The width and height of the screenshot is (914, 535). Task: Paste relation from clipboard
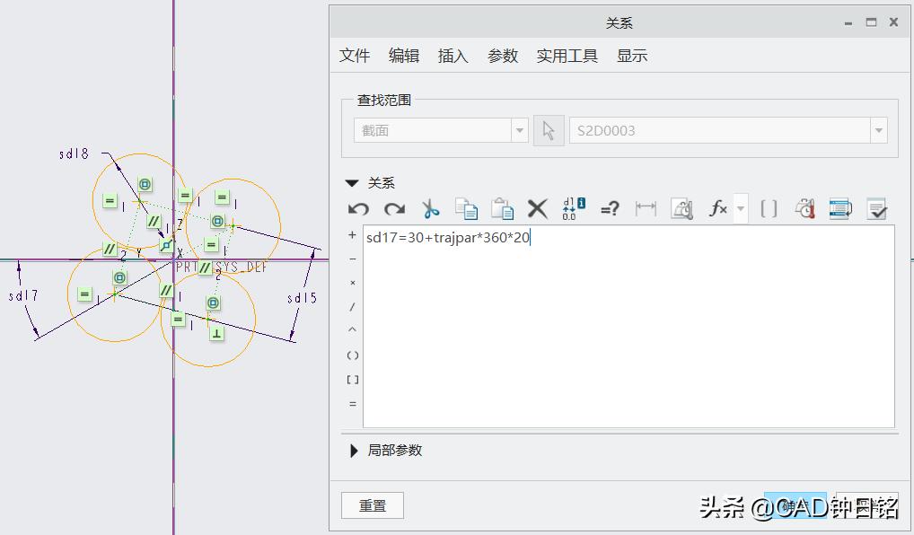pyautogui.click(x=503, y=208)
